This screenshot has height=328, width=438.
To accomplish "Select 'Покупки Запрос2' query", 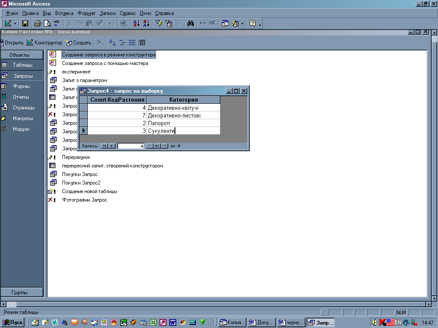I will point(81,183).
